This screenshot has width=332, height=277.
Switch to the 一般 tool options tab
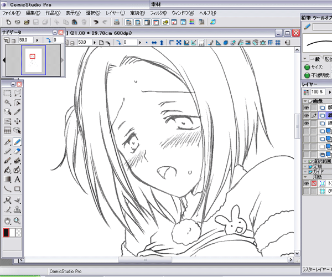(315, 59)
